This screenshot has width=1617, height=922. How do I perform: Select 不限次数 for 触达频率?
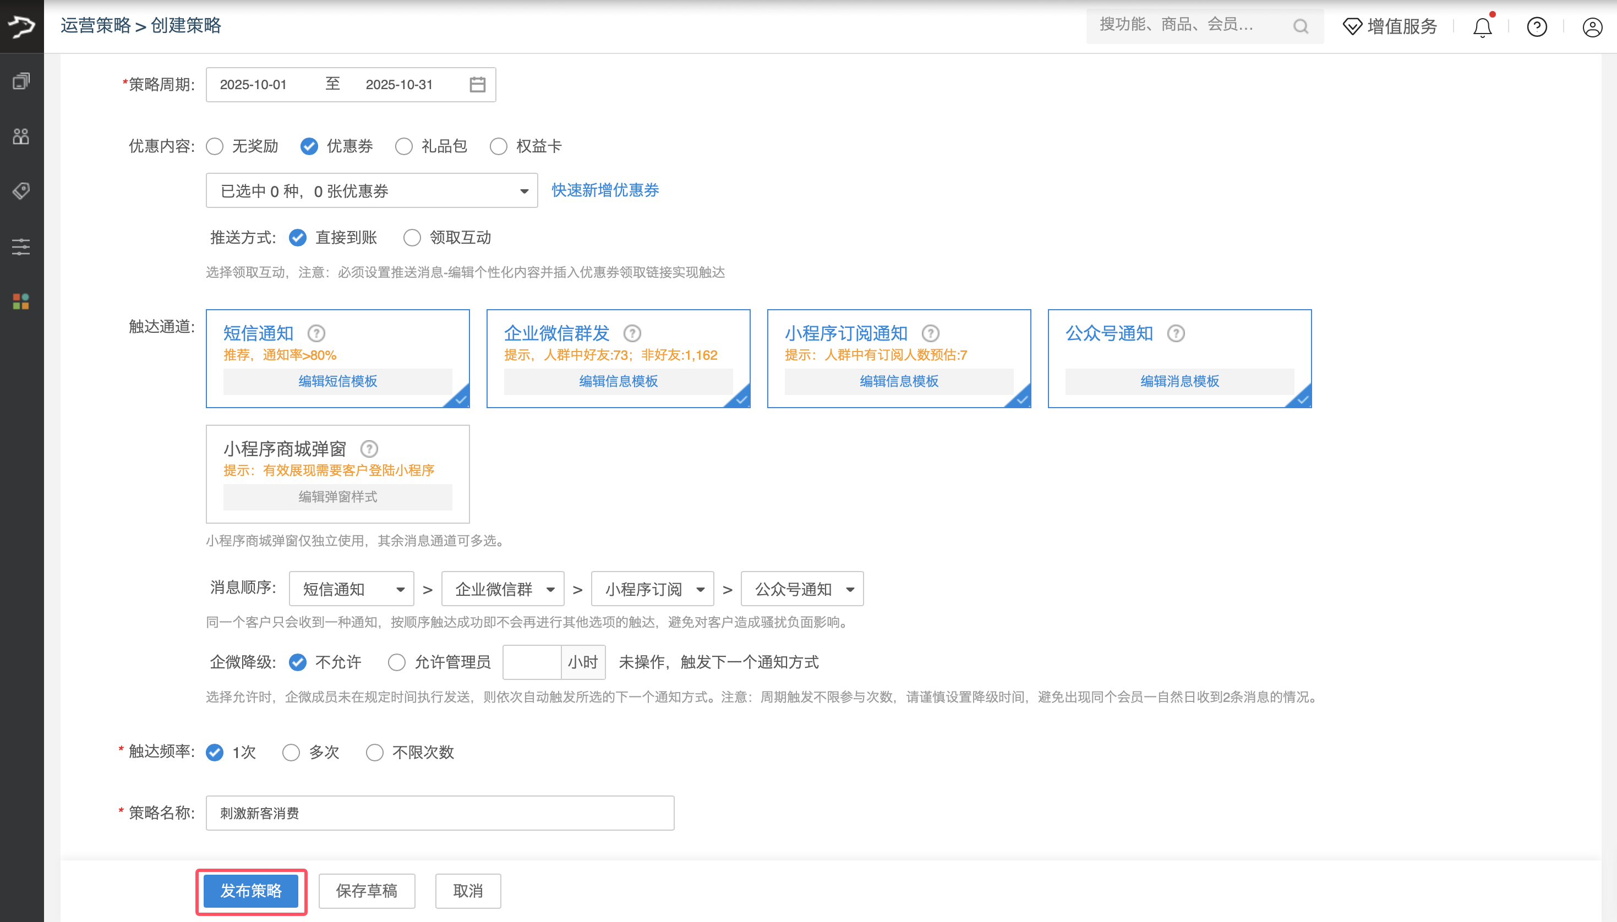[x=375, y=753]
